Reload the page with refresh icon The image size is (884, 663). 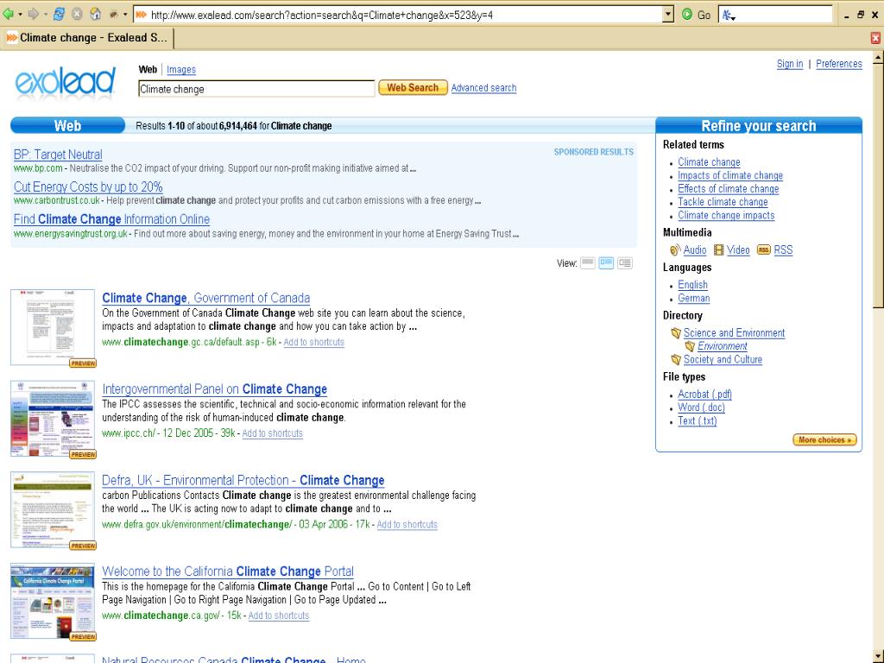pyautogui.click(x=59, y=14)
